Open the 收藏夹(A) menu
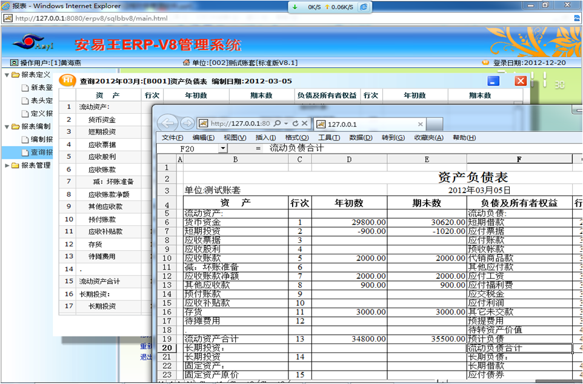Viewport: 583px width, 384px height. click(428, 137)
